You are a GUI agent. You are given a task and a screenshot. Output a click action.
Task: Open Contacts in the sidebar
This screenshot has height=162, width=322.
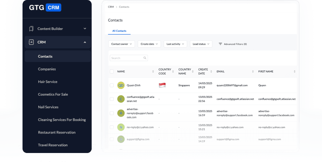[58, 56]
